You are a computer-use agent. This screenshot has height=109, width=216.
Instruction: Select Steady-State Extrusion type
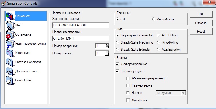(x=117, y=50)
